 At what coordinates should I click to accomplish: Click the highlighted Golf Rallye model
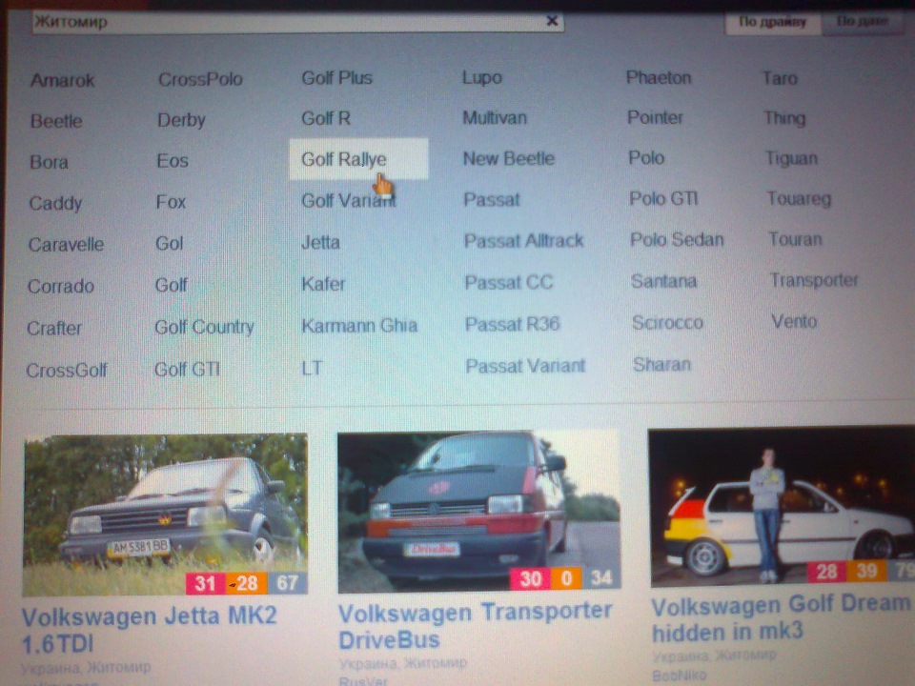tap(358, 159)
